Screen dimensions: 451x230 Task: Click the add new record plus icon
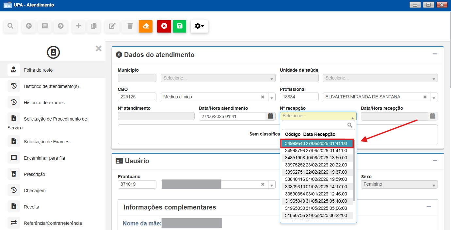click(x=78, y=26)
